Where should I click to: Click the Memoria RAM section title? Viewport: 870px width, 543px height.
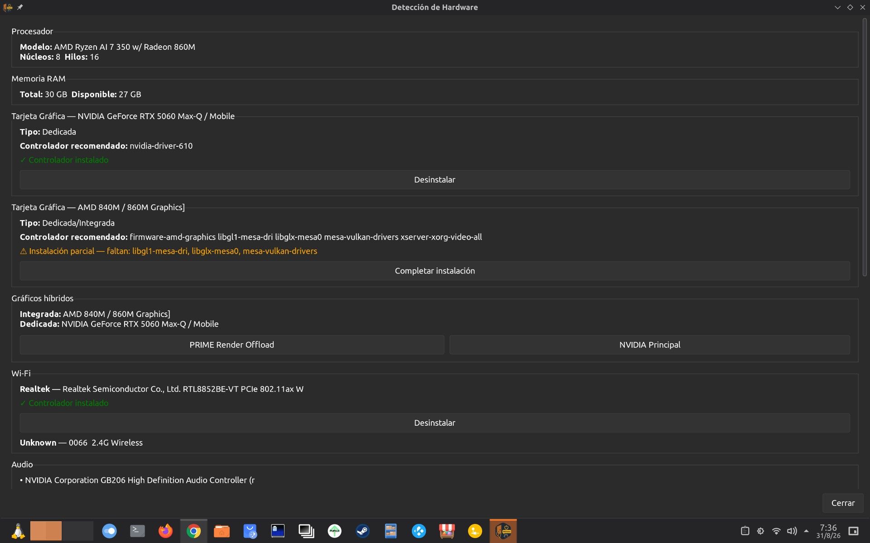coord(39,79)
